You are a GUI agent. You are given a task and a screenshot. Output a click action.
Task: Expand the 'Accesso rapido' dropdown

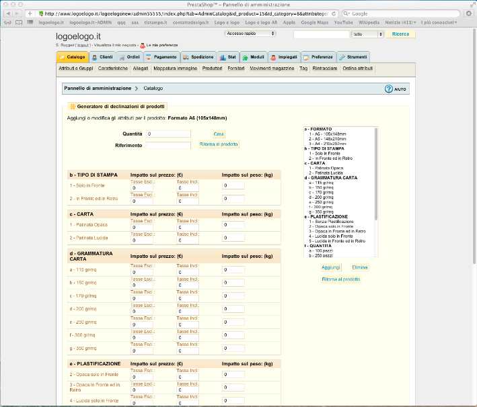click(x=250, y=33)
